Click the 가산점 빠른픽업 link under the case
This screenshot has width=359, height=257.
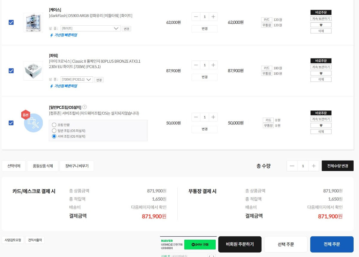tap(63, 35)
